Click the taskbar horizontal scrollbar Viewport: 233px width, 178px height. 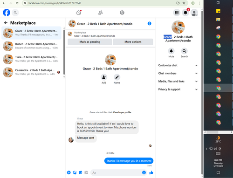click(212, 132)
